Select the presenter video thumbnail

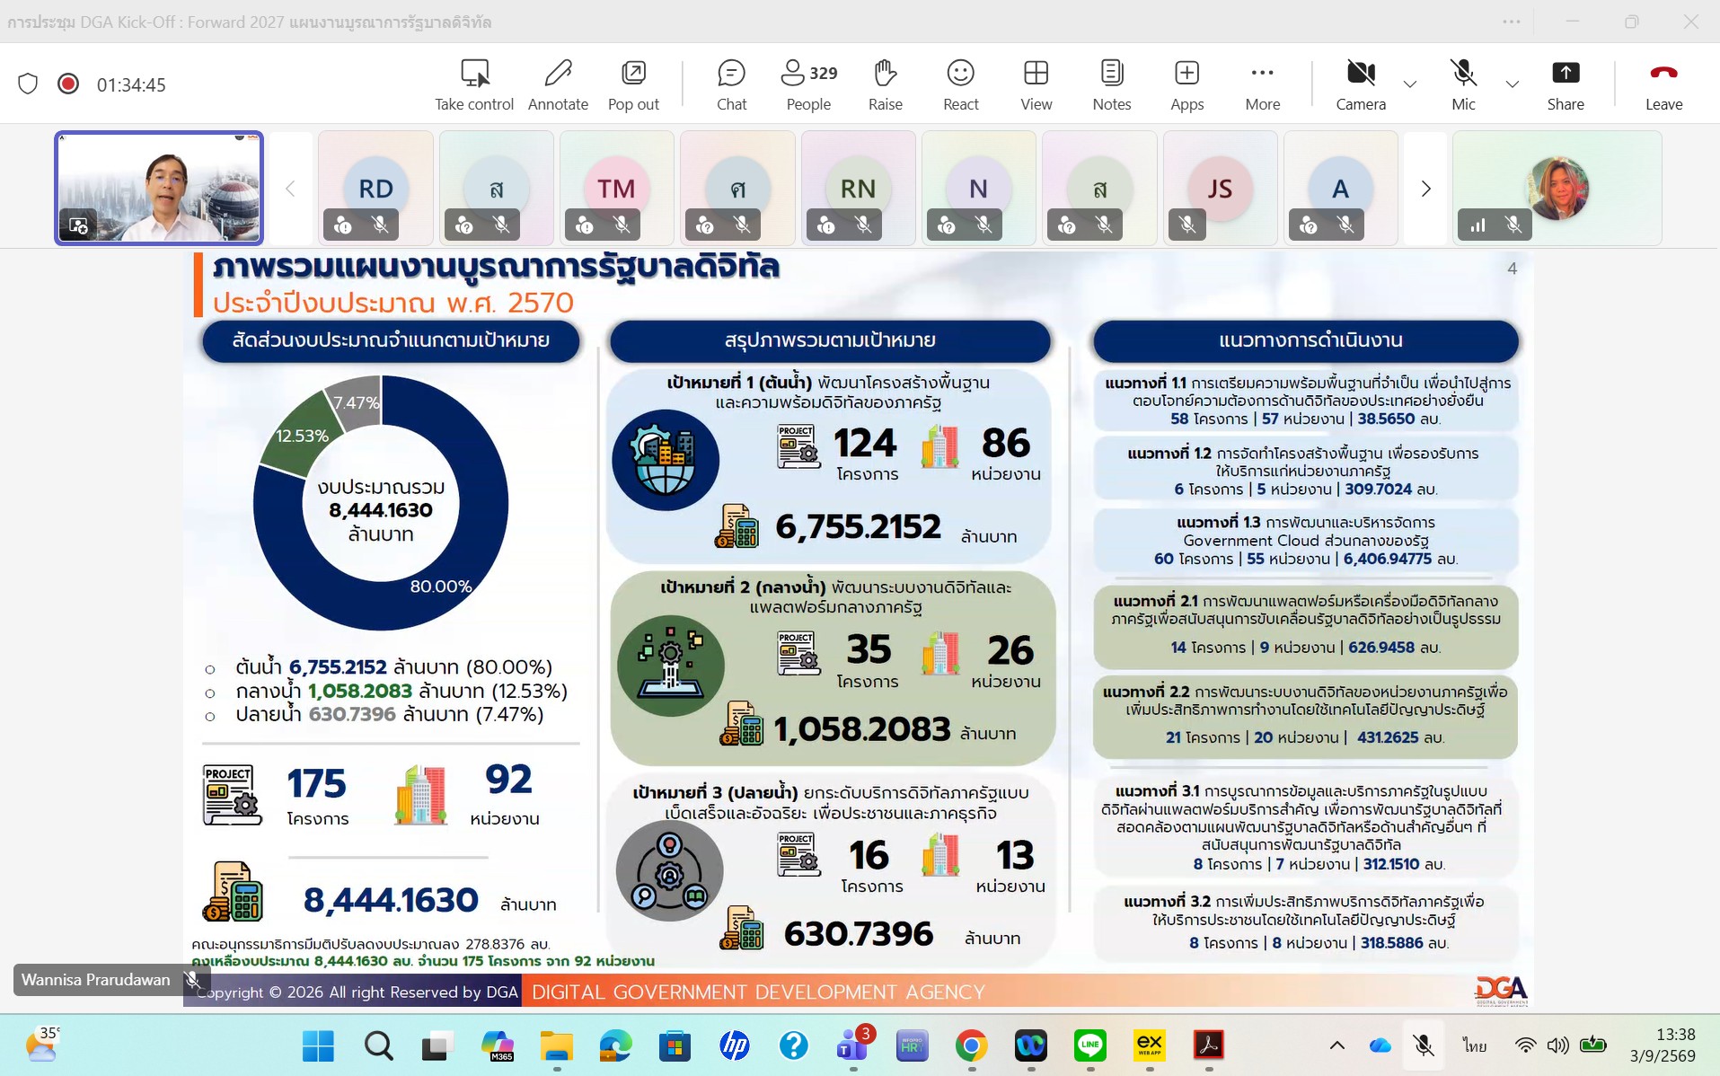[159, 188]
